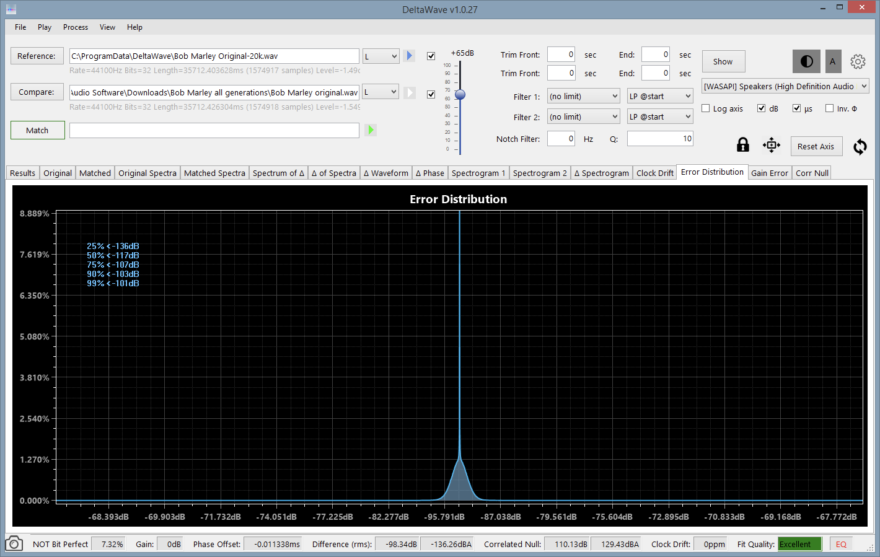
Task: Switch to the Δ Phase tab
Action: click(429, 173)
